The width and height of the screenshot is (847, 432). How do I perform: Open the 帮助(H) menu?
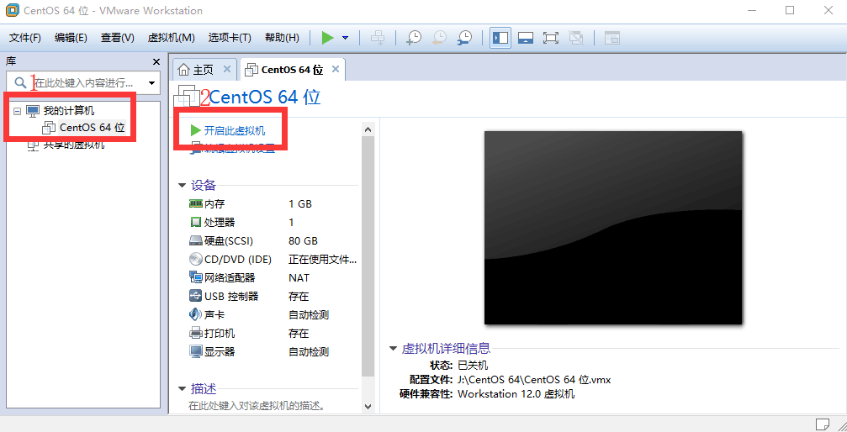[x=282, y=38]
